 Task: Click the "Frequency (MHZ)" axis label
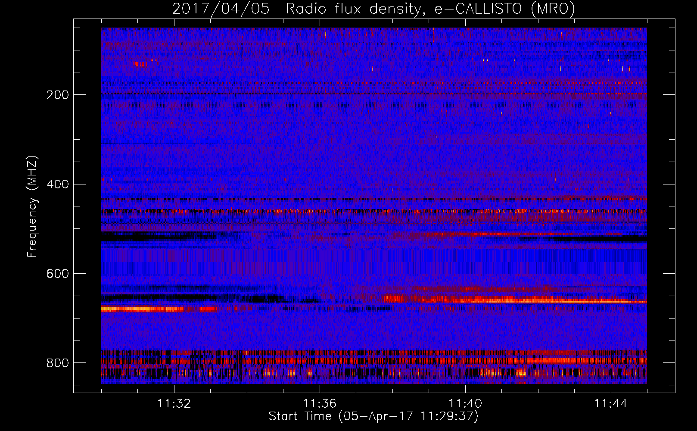point(32,207)
